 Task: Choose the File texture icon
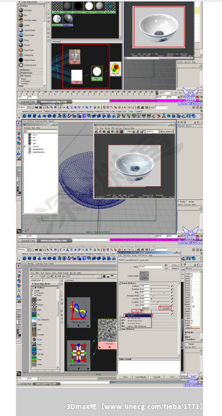pos(34,314)
